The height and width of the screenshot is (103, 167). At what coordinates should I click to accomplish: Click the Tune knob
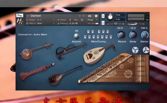(110, 17)
